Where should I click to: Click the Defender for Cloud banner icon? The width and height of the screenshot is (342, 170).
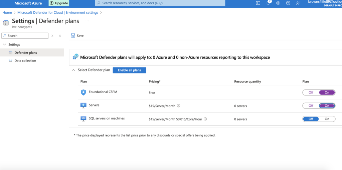pyautogui.click(x=75, y=57)
